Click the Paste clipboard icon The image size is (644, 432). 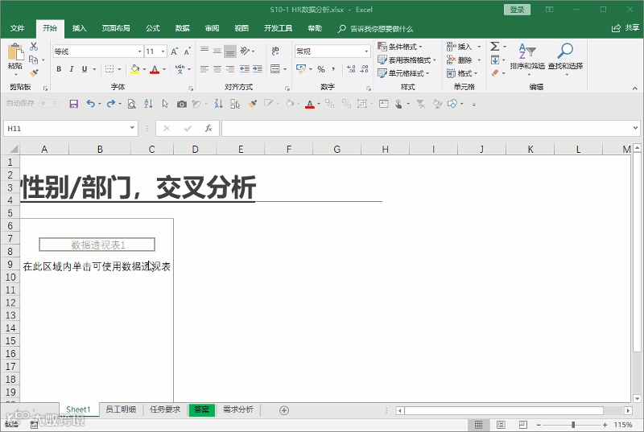click(15, 52)
